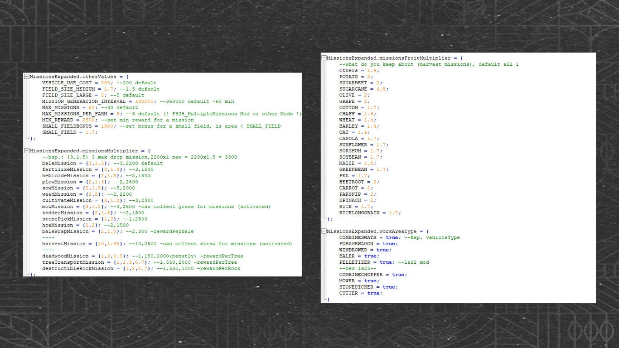
Task: Click the RICELONGGRAIN value 1.7
Action: [x=394, y=213]
